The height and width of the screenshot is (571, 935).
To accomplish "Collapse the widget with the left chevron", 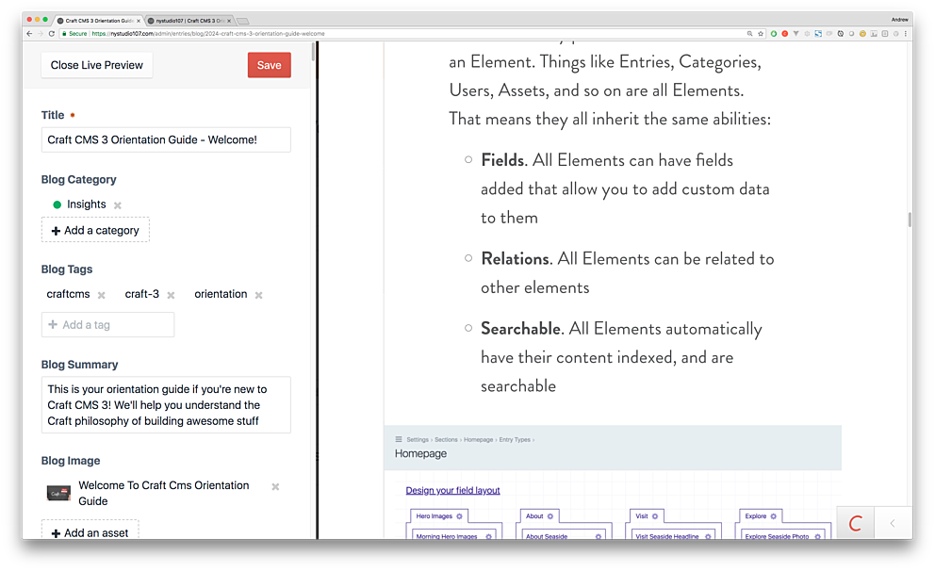I will [x=893, y=523].
